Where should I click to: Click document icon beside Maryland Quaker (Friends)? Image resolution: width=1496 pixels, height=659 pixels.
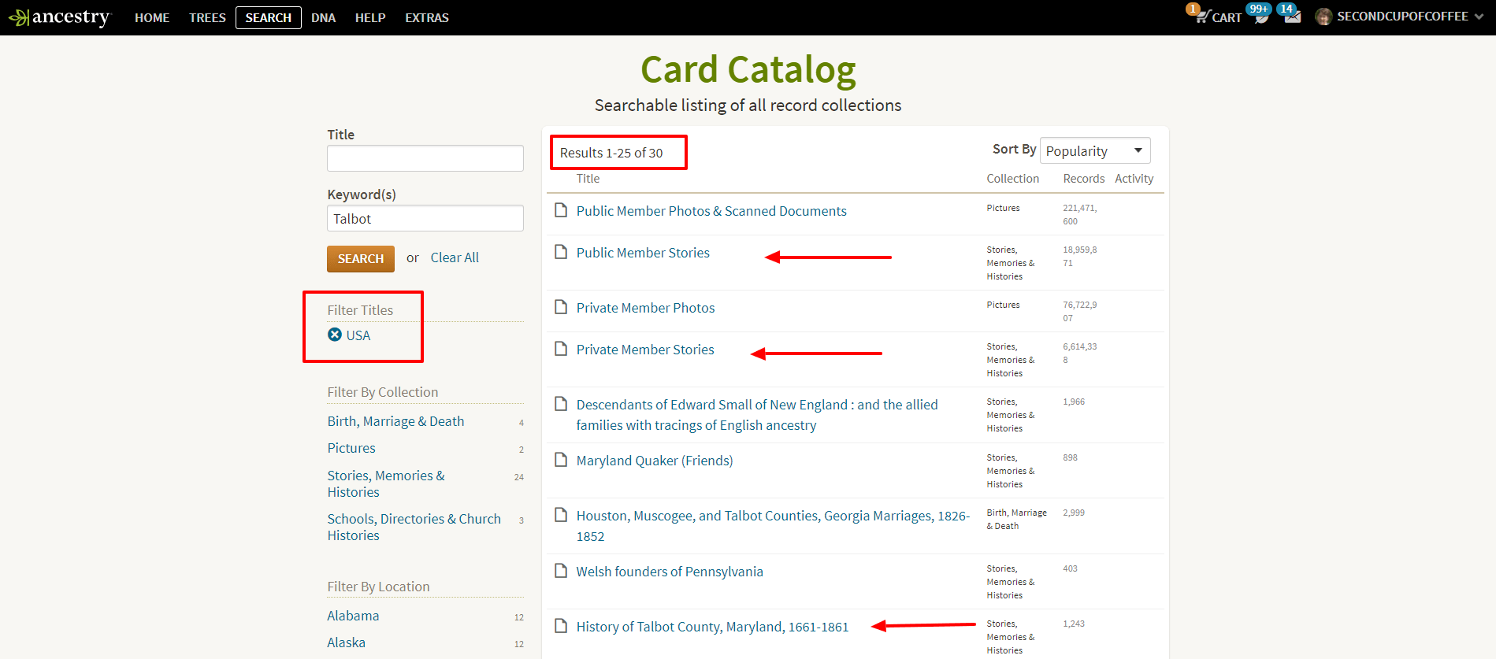point(561,460)
